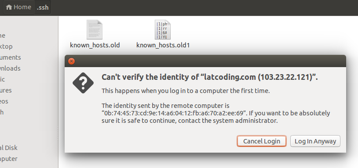
Task: Open Home in the sidebar
Action: click(x=3, y=36)
